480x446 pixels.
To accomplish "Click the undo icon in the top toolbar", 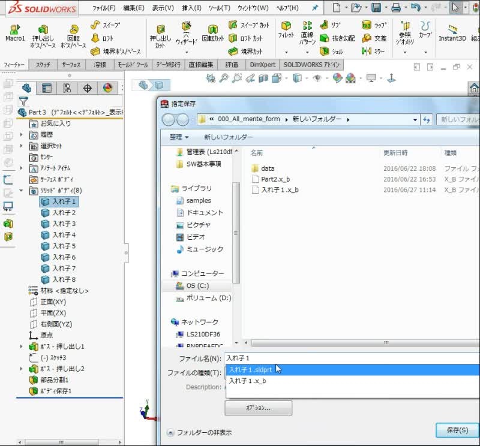I will click(x=415, y=8).
